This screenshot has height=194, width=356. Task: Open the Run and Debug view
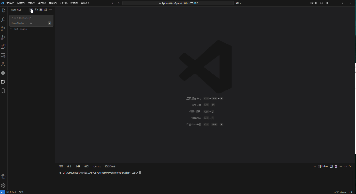pos(3,37)
